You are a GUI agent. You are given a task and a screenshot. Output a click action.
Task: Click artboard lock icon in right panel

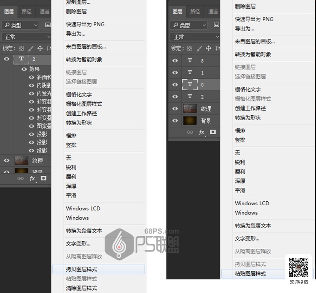[x=218, y=48]
